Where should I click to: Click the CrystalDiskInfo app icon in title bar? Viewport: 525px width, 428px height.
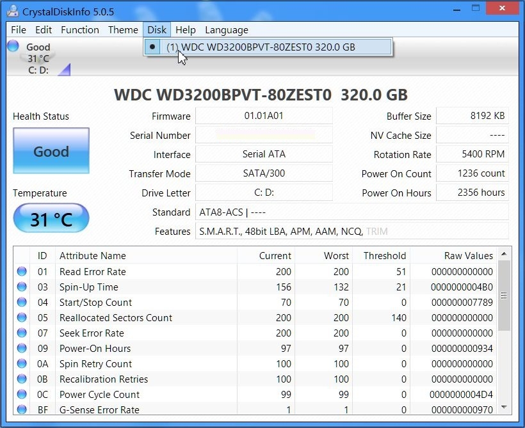[x=12, y=10]
